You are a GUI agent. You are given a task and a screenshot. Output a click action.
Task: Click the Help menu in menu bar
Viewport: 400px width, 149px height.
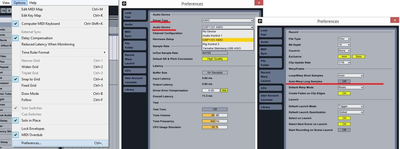33,3
